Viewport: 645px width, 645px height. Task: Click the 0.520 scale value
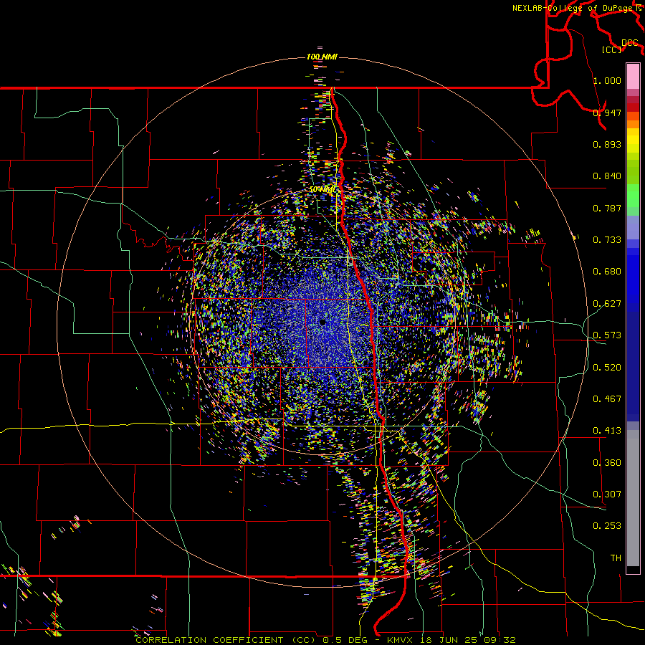pyautogui.click(x=607, y=368)
